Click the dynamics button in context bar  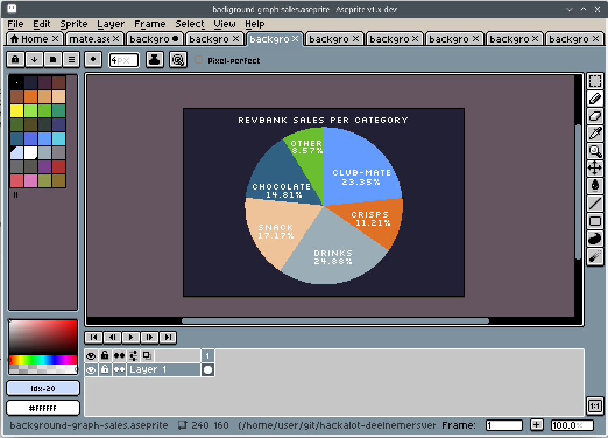tap(178, 60)
